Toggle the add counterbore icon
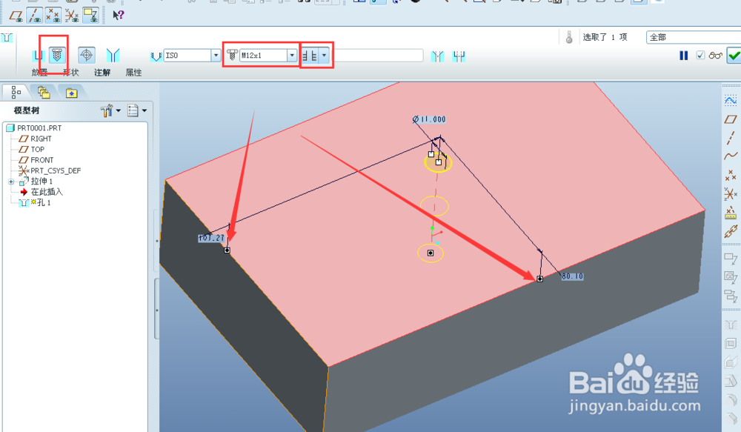This screenshot has height=432, width=741. click(x=459, y=56)
